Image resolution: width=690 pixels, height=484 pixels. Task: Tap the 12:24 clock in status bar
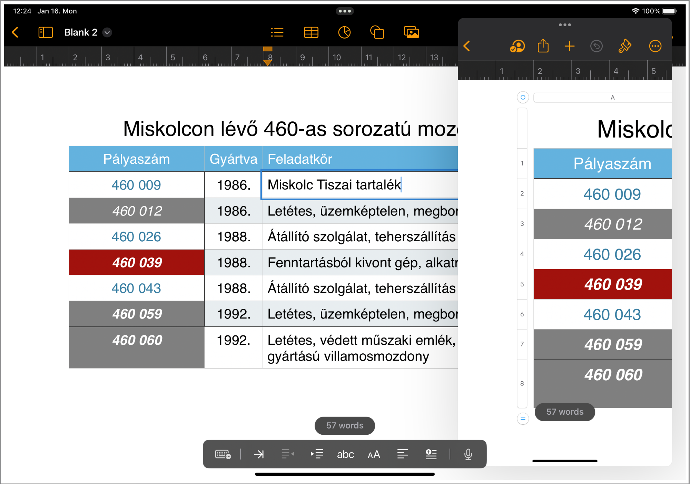pos(22,11)
